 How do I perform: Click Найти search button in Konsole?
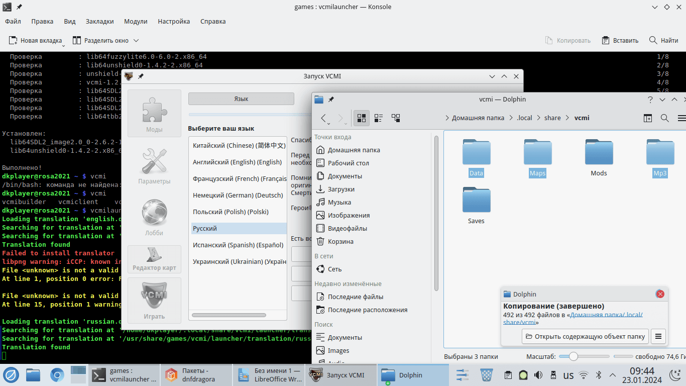pyautogui.click(x=663, y=40)
